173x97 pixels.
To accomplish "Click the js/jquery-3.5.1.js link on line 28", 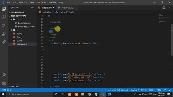I will (x=80, y=74).
